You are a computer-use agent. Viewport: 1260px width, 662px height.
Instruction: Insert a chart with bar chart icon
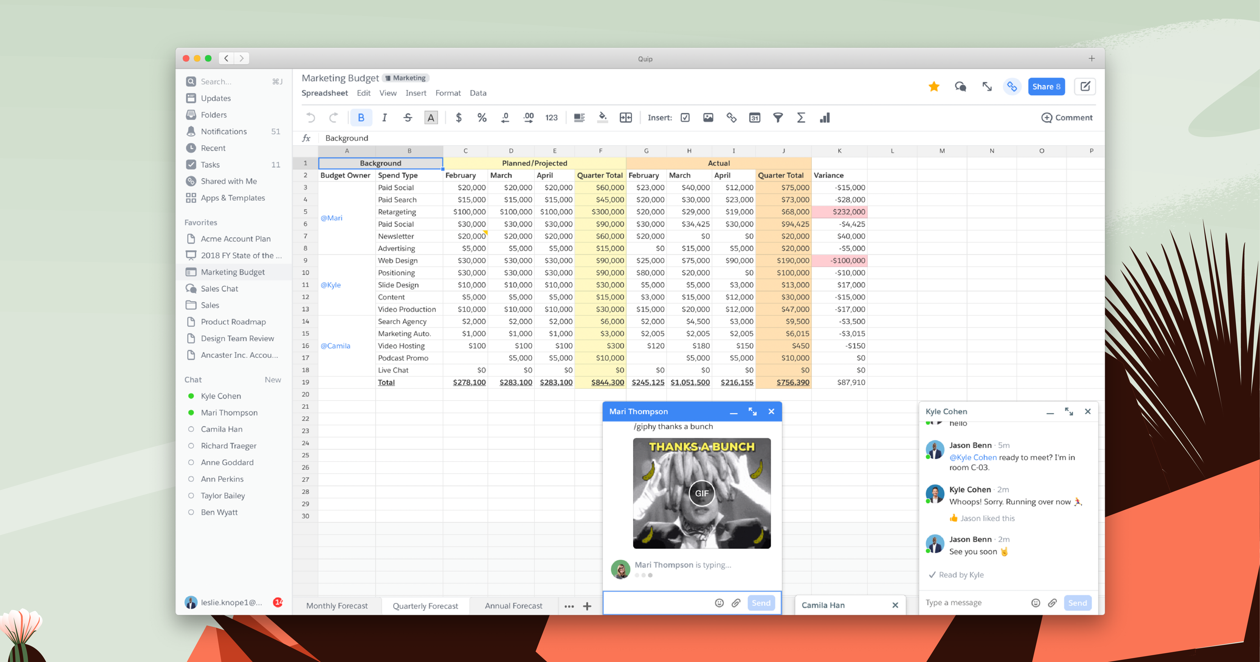[825, 117]
